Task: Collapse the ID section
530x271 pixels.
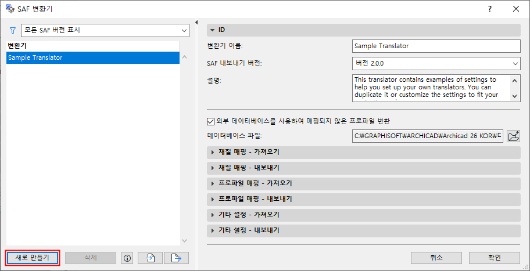Action: (x=363, y=30)
